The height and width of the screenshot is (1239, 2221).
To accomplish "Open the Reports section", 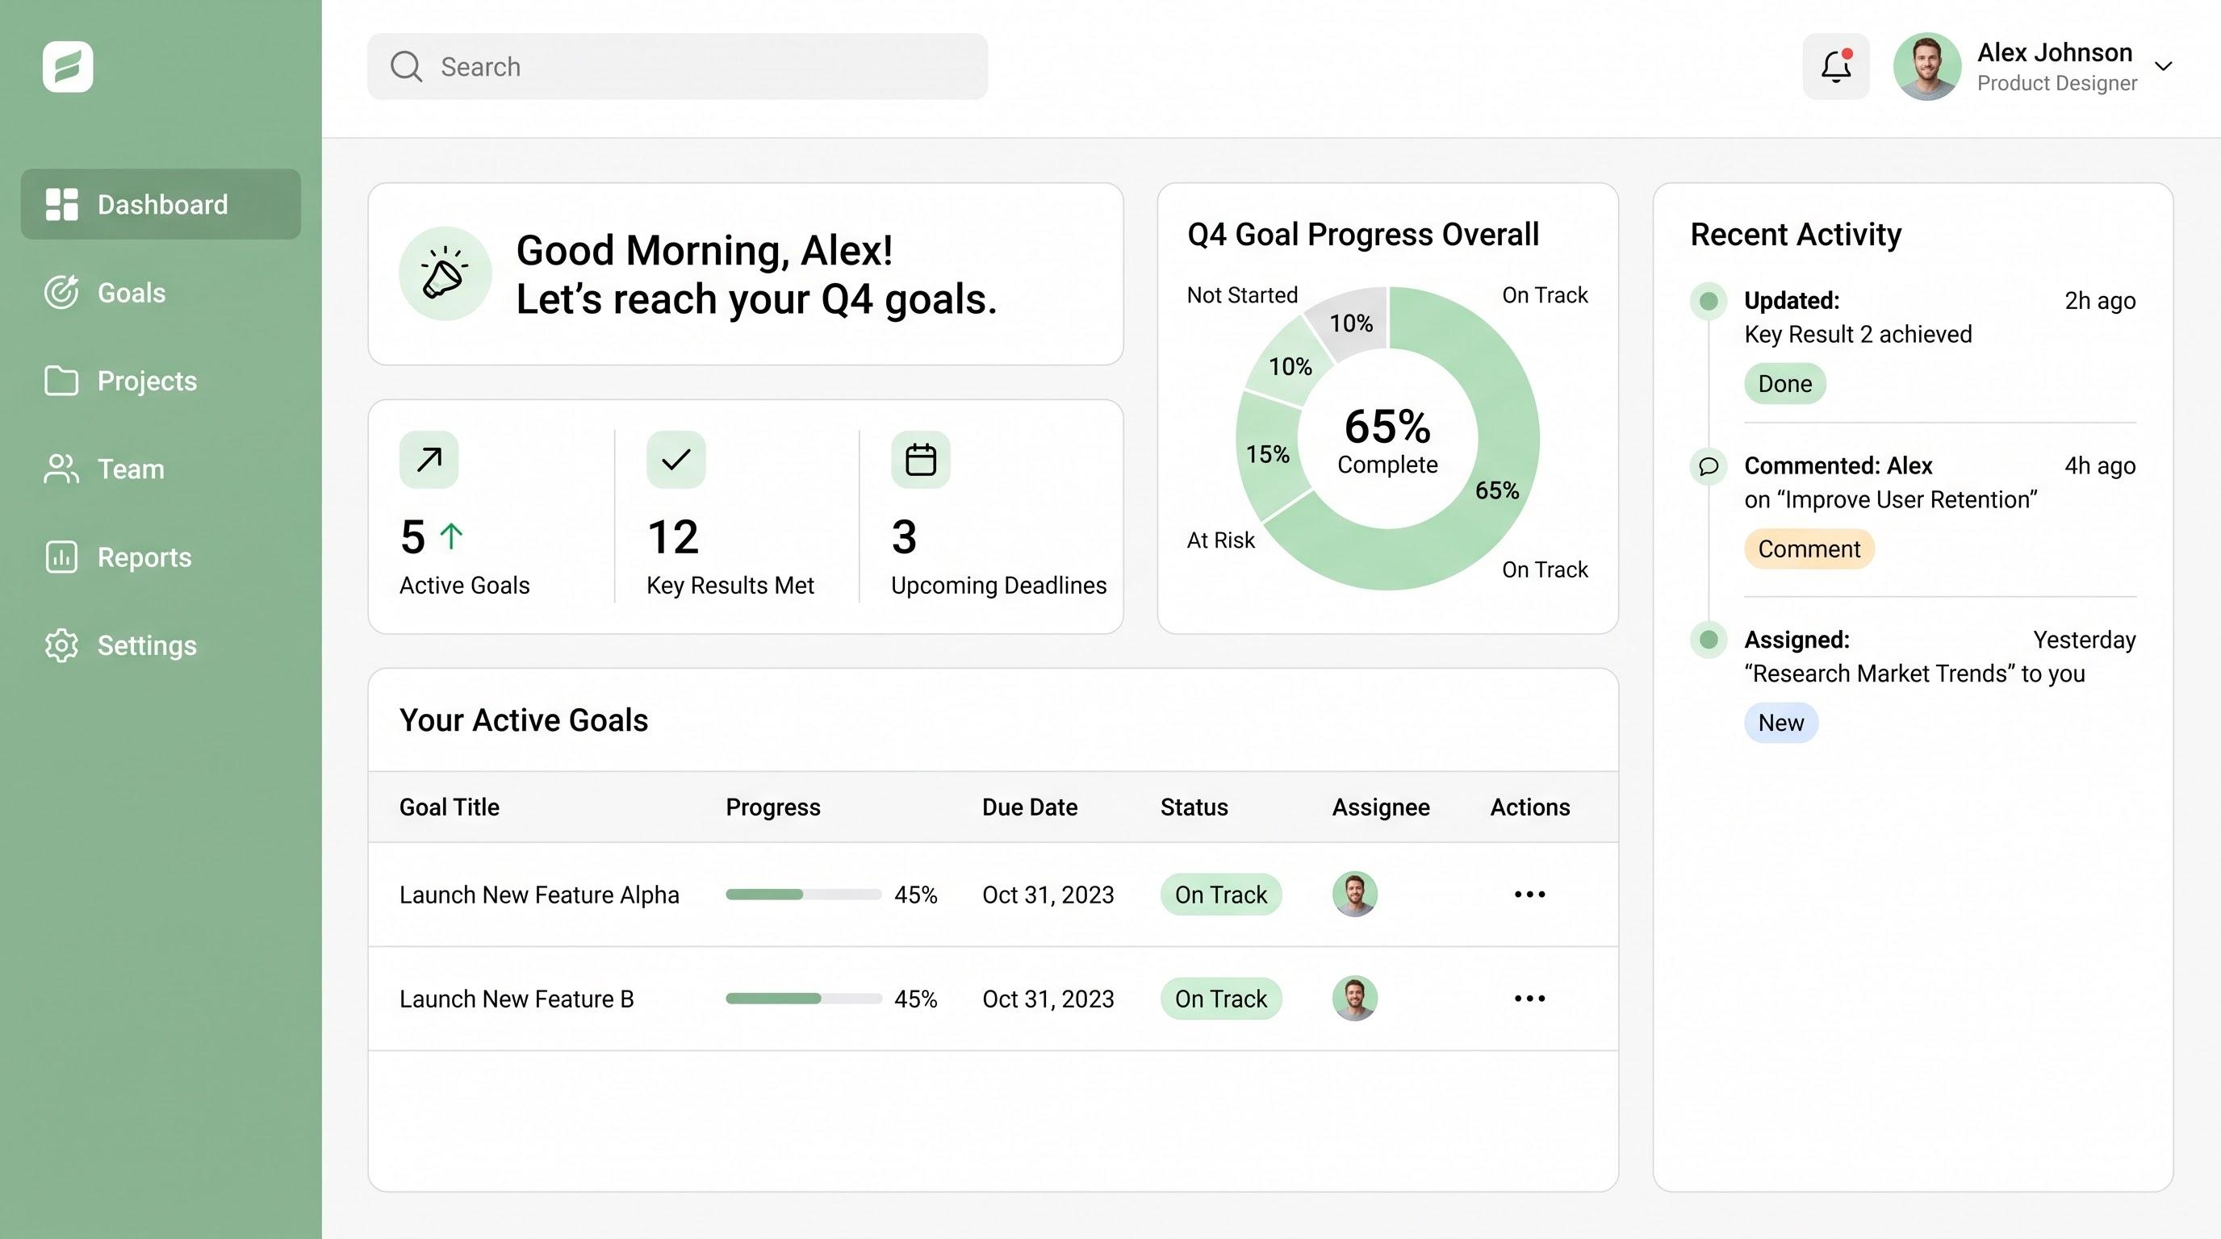I will coord(118,557).
